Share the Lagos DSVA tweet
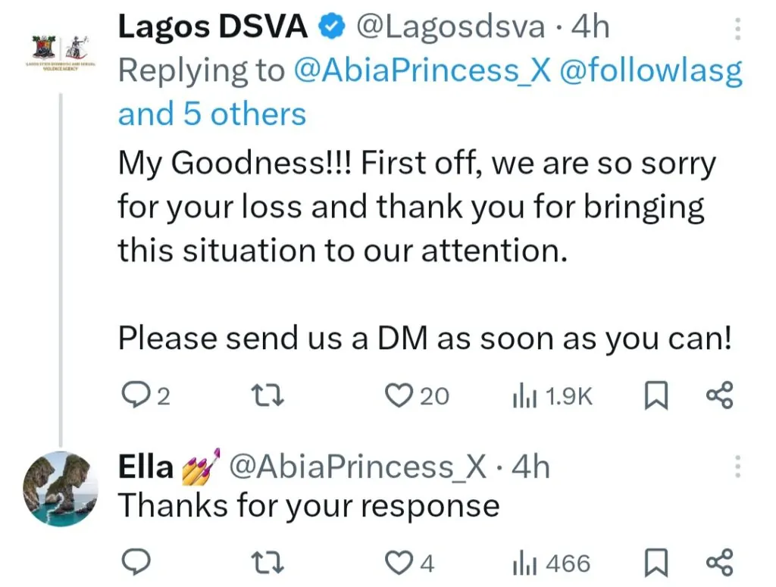The image size is (776, 587). 719,395
